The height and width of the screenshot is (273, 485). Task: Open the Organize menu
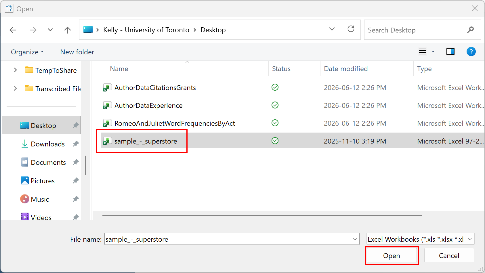(x=27, y=52)
